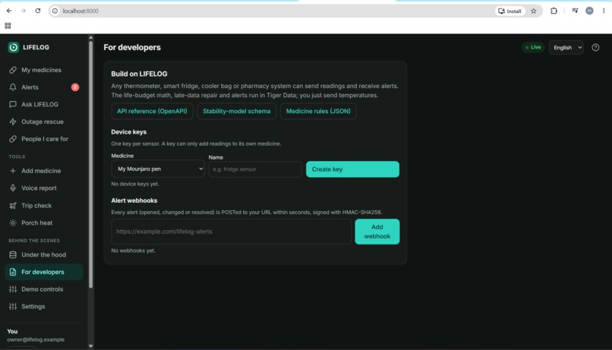612x350 pixels.
Task: Click the device key Name input field
Action: pyautogui.click(x=255, y=169)
